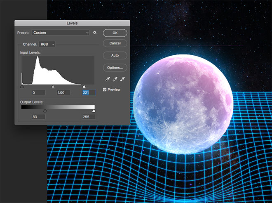
Task: Click the histogram in Input Levels
Action: [58, 70]
